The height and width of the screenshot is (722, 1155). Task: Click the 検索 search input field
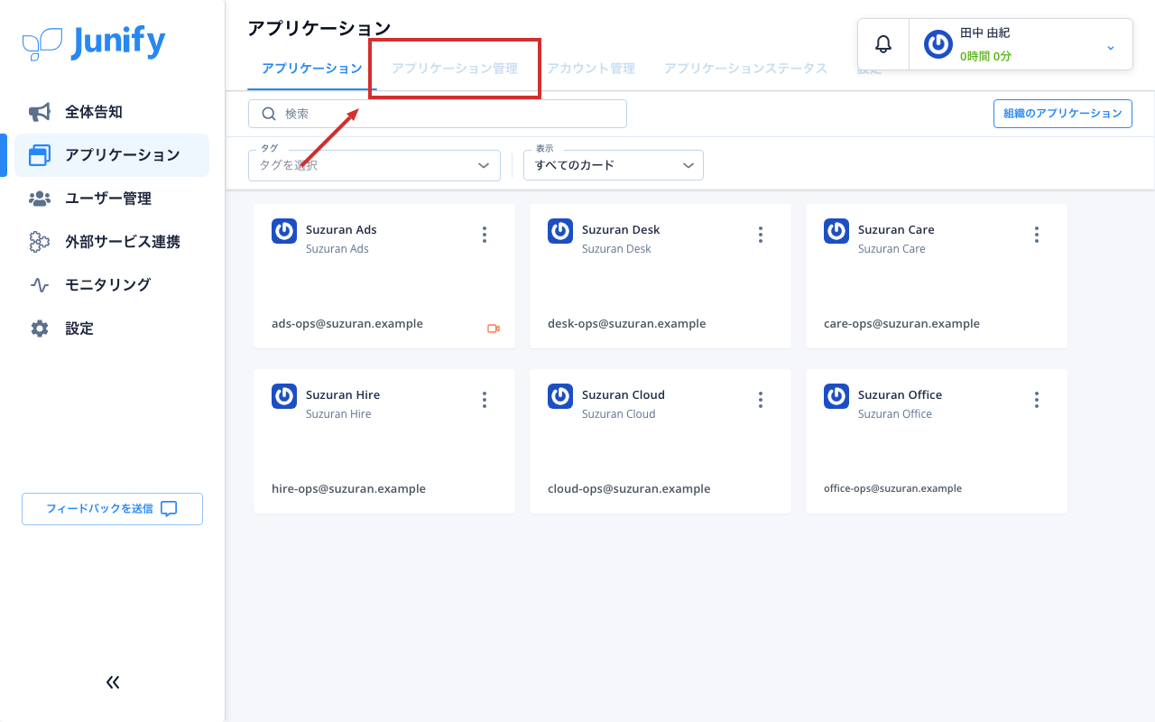tap(438, 114)
